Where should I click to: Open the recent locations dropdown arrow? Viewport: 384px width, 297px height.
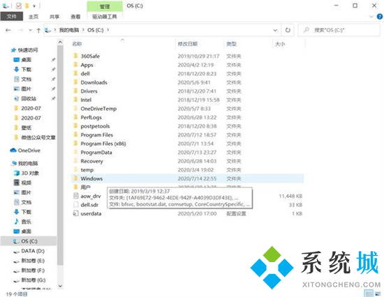30,30
